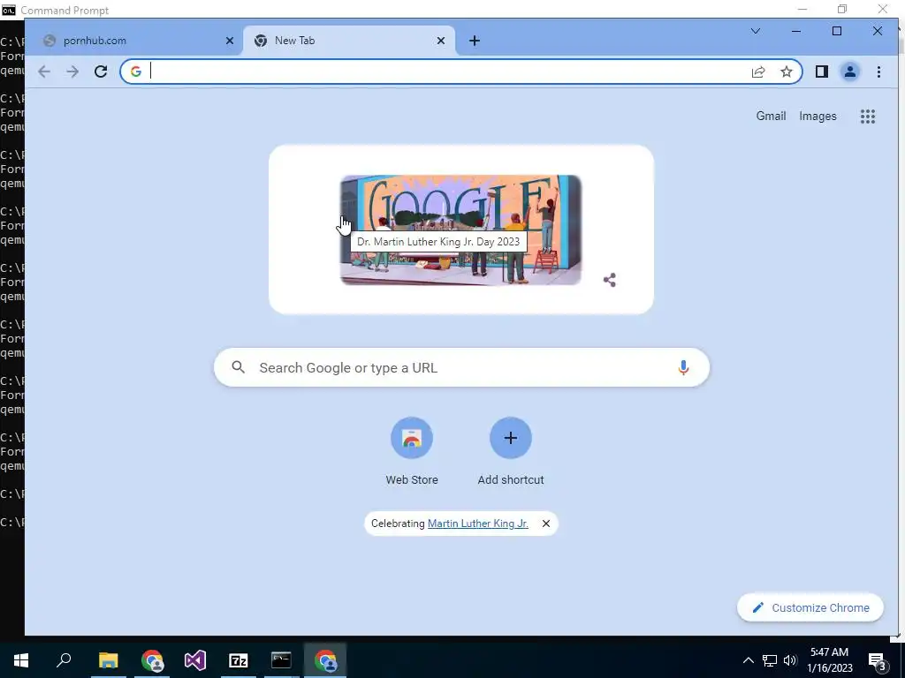Close the New Tab tab
Screen dimensions: 905x678
click(x=441, y=41)
